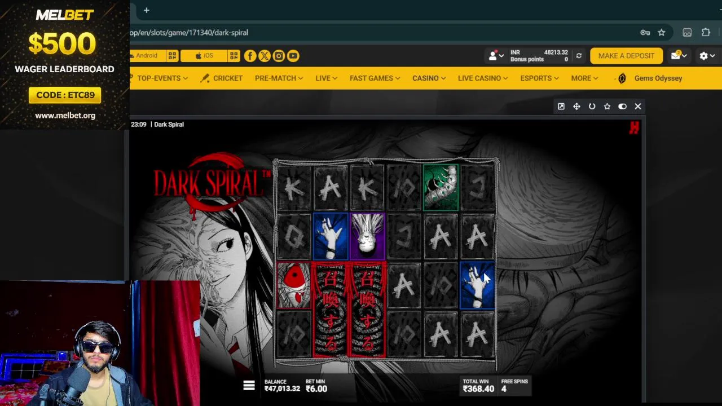
Task: Open the Gems Odyssey promo link
Action: (658, 78)
